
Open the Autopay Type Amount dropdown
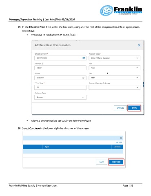point(60,97)
